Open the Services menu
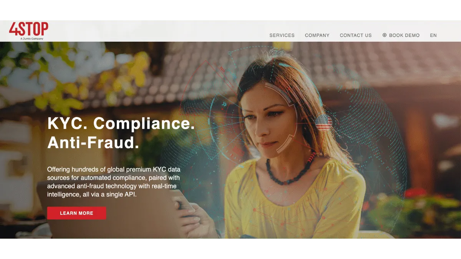Screen dimensions: 461x259 tap(282, 35)
